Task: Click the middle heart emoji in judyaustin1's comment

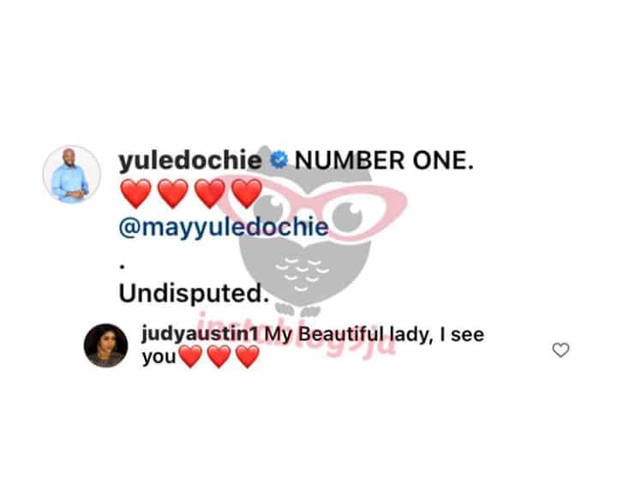Action: coord(219,356)
